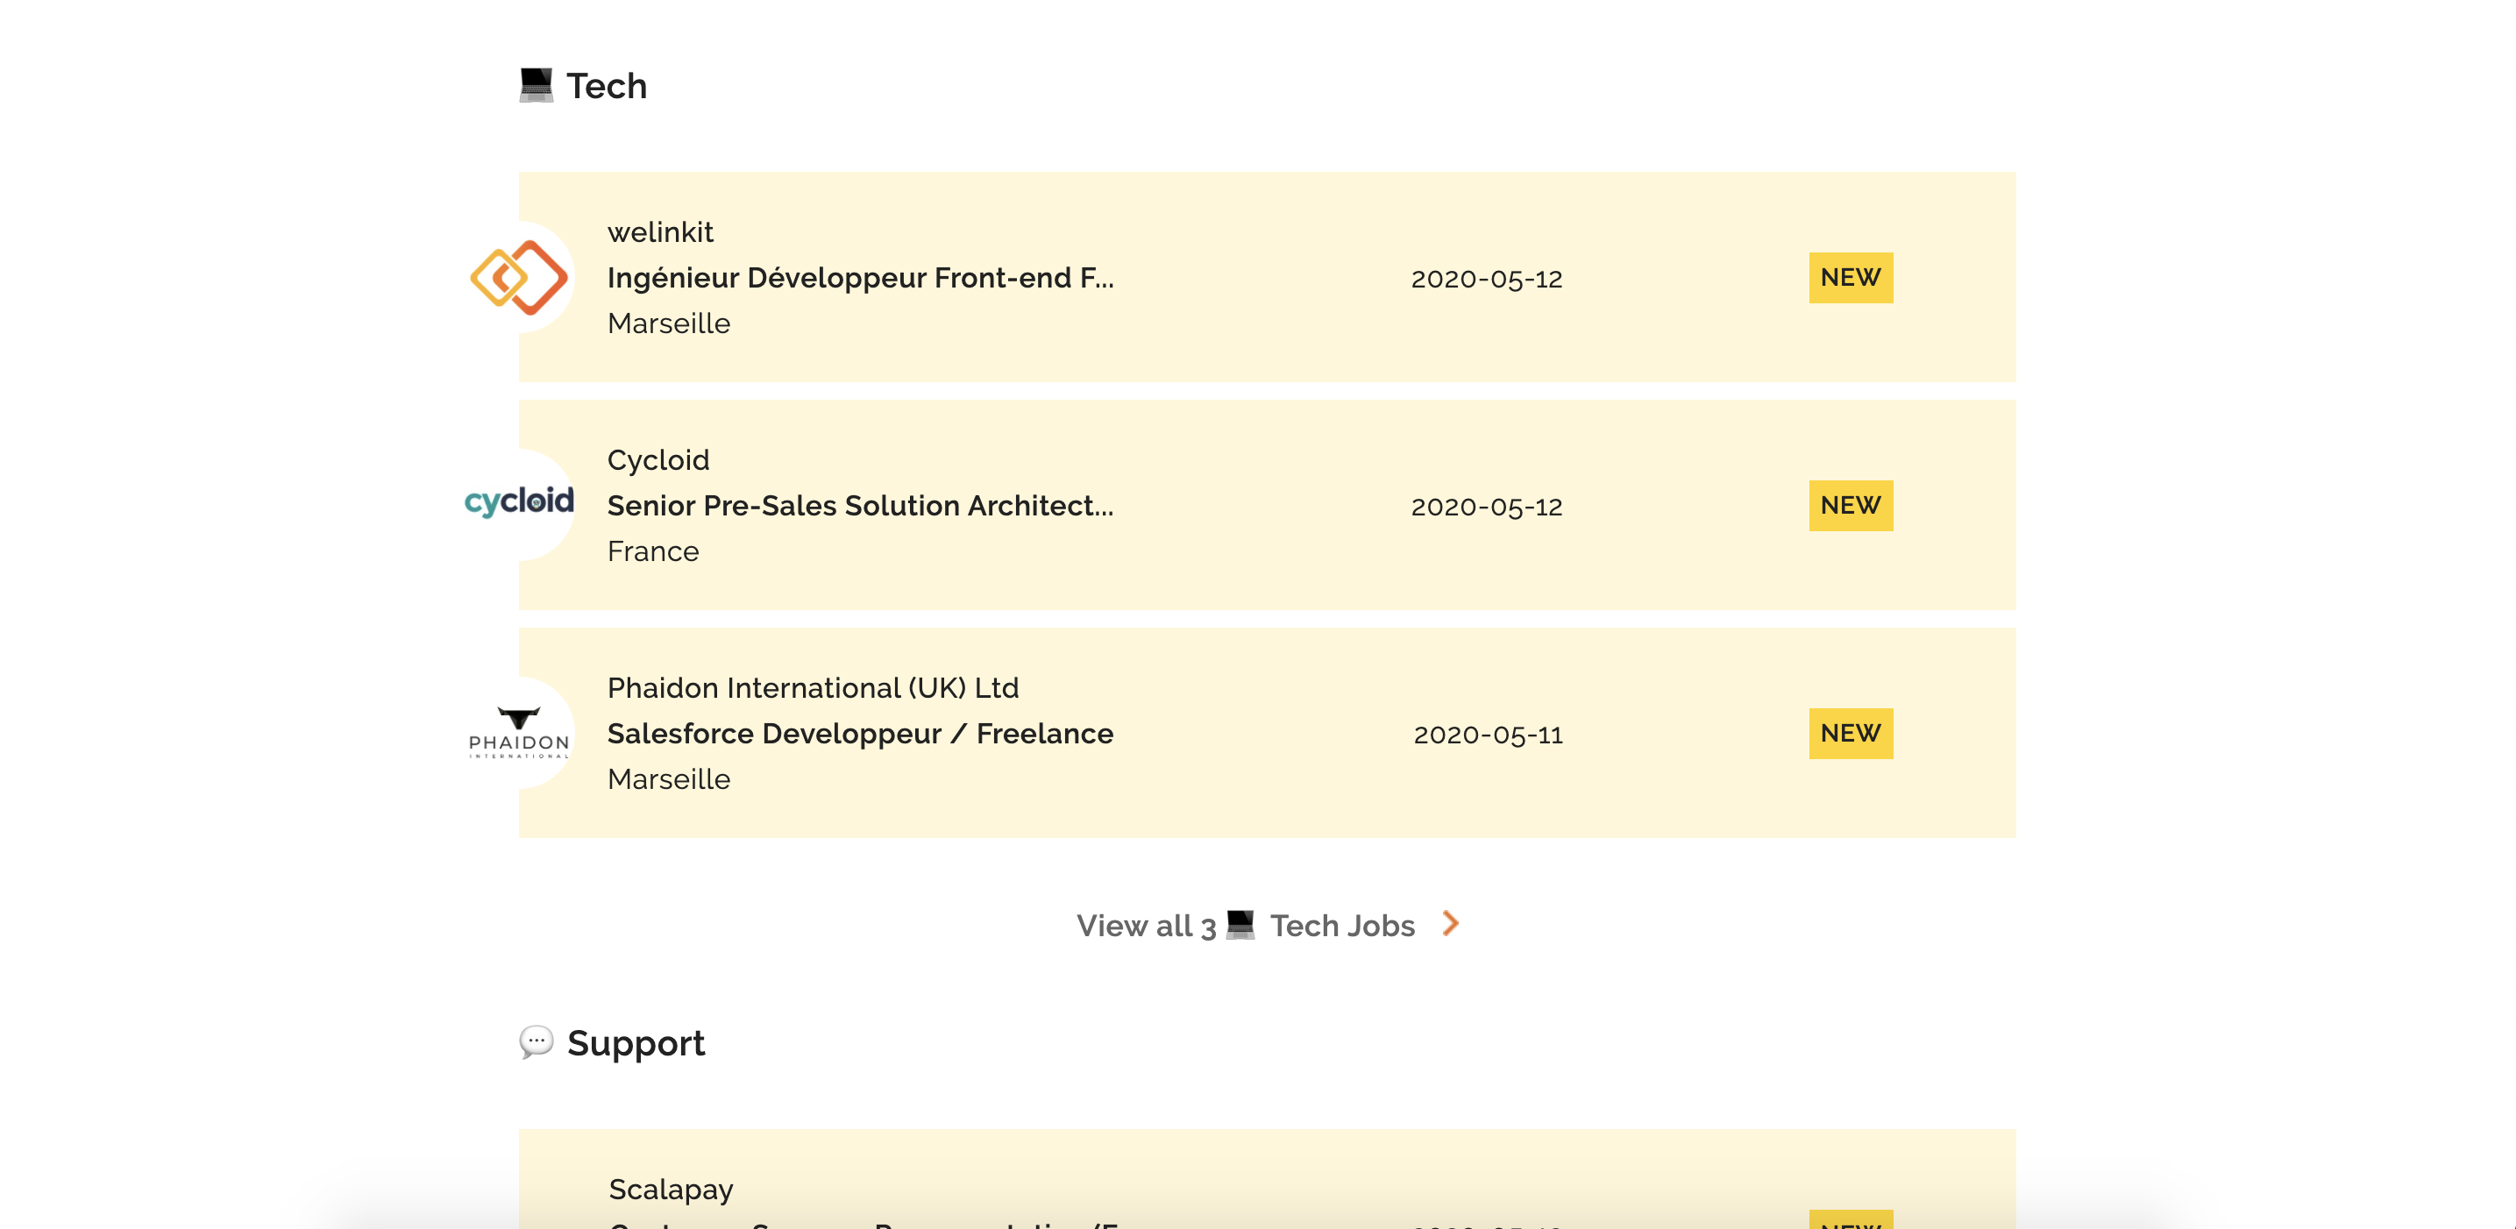Click the NEW badge on welinkit row
Viewport: 2516px width, 1229px height.
pos(1850,278)
